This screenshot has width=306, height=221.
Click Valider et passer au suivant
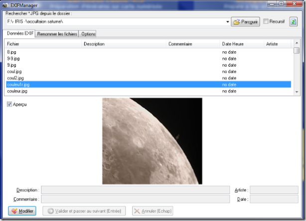point(85,211)
